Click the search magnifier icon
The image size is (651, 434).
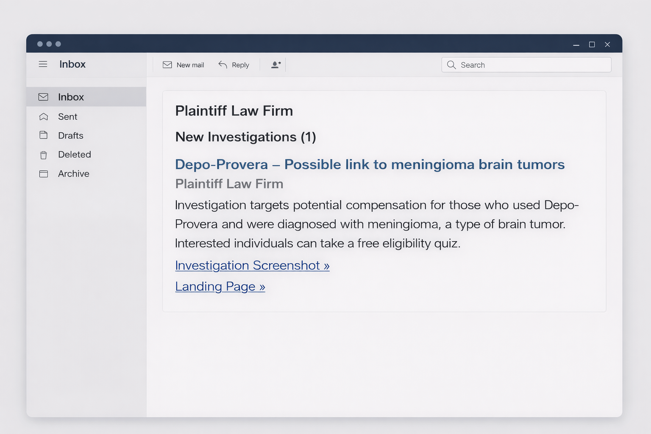[x=451, y=65]
